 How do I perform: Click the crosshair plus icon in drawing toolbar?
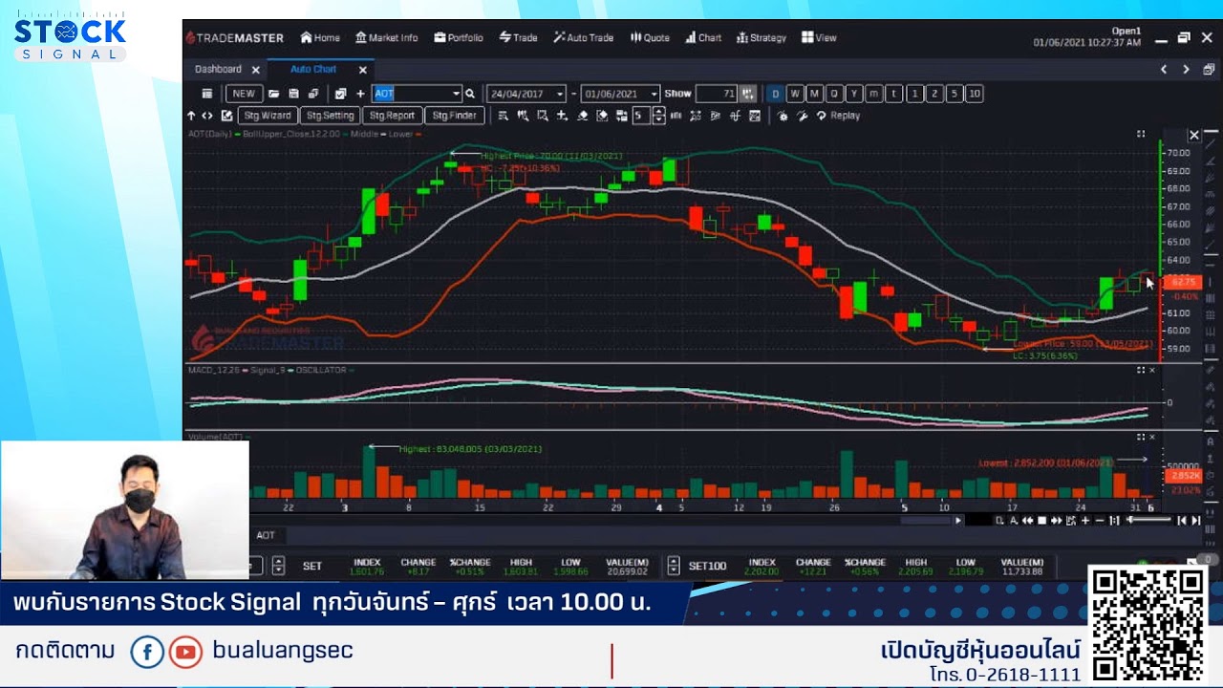563,116
